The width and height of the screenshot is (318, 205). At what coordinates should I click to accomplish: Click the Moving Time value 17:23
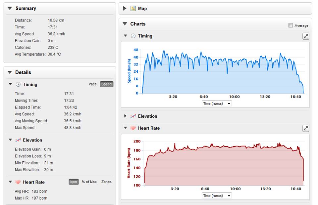(x=69, y=101)
